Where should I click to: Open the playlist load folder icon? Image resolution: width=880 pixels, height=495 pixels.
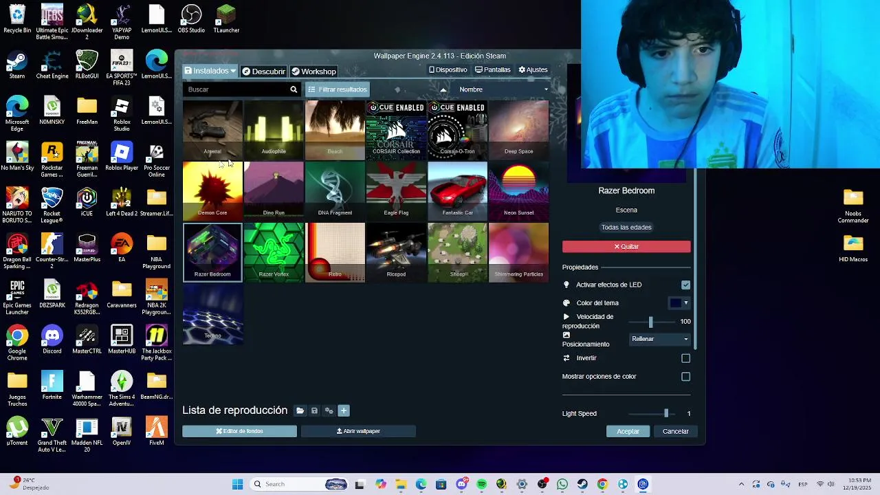[300, 410]
